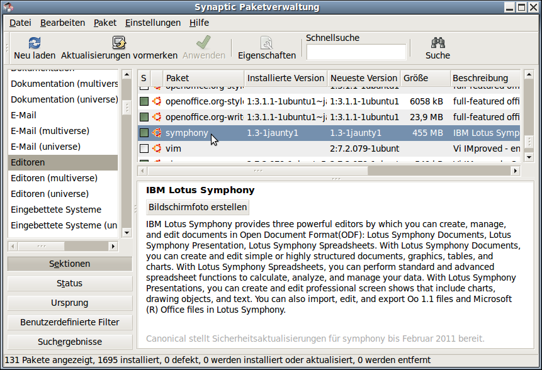Screen dimensions: 542x370
Task: Sort packages by Paket column header
Action: pyautogui.click(x=203, y=78)
